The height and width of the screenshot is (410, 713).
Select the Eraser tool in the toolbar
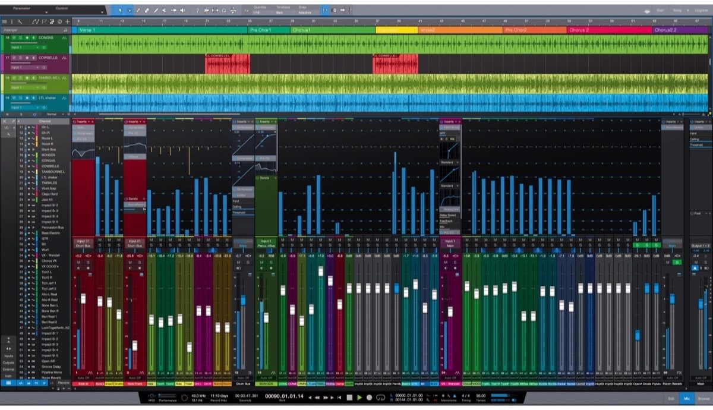click(147, 10)
